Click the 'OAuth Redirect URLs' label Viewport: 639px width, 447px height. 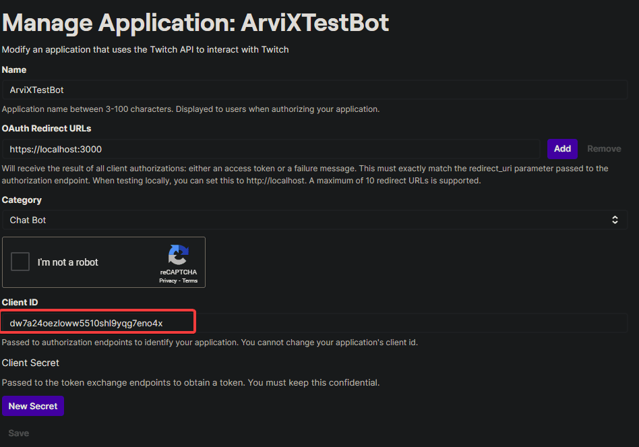pos(47,128)
